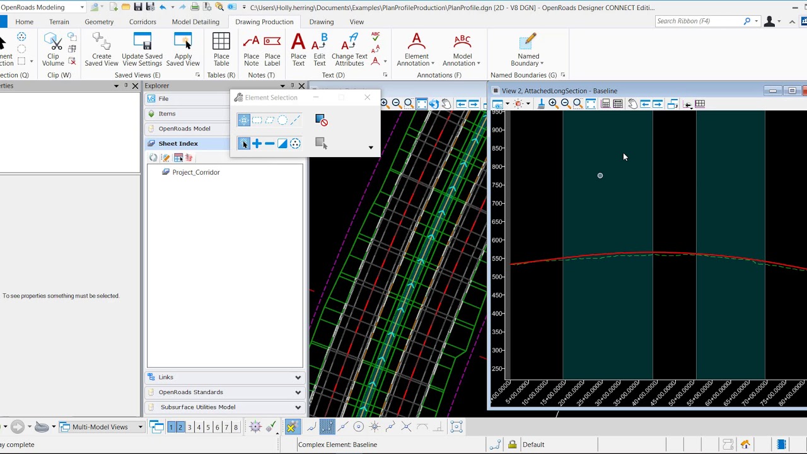Open the OpenRoads Model section in Explorer

tap(188, 129)
